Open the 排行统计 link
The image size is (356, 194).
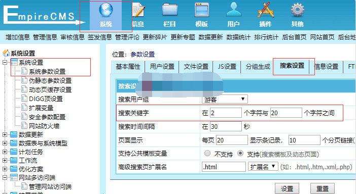tap(266, 37)
